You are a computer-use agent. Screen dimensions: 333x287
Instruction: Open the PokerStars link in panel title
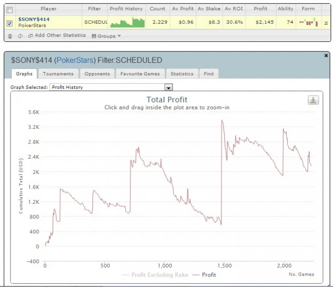[75, 60]
